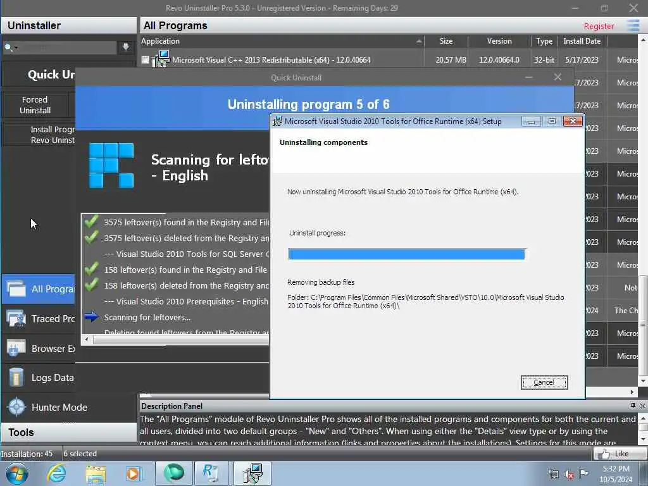
Task: Sort by the Size column header
Action: (x=446, y=41)
